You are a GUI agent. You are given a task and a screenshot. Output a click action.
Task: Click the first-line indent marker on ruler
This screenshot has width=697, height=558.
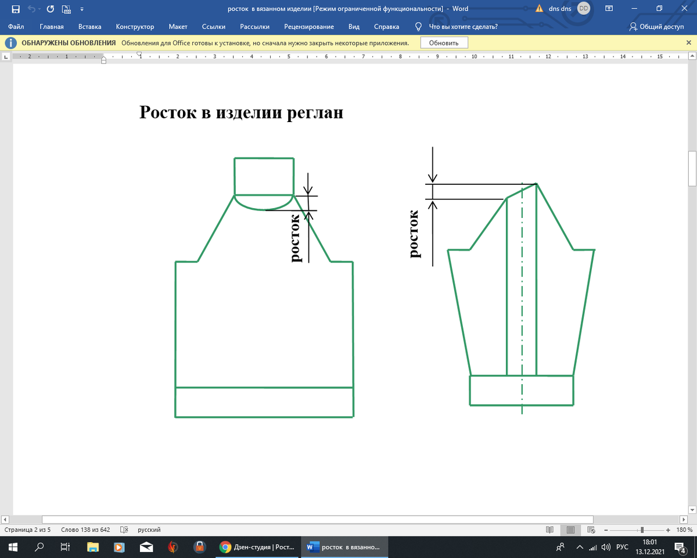tap(139, 54)
